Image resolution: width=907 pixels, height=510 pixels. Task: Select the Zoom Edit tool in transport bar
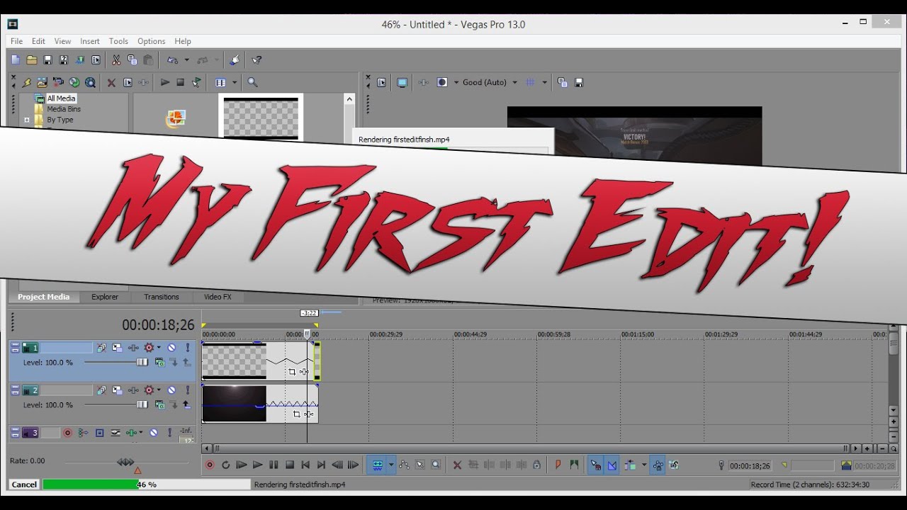(436, 465)
